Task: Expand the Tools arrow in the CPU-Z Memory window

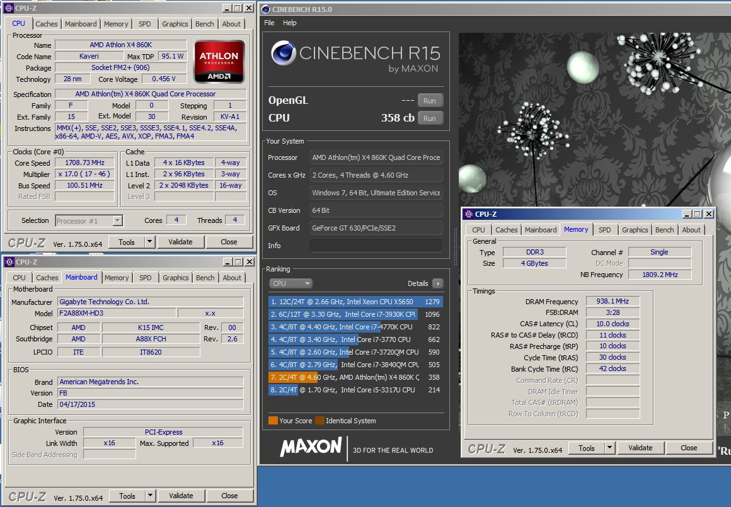Action: [610, 448]
